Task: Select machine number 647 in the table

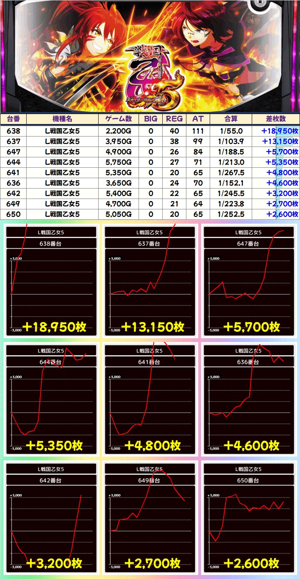Action: pyautogui.click(x=13, y=152)
